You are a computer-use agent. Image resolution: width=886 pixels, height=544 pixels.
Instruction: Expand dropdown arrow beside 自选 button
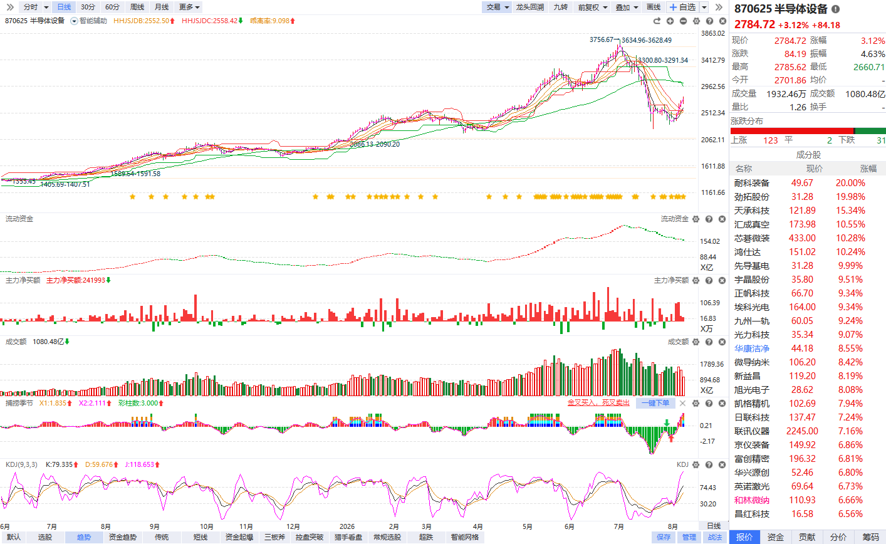(704, 7)
